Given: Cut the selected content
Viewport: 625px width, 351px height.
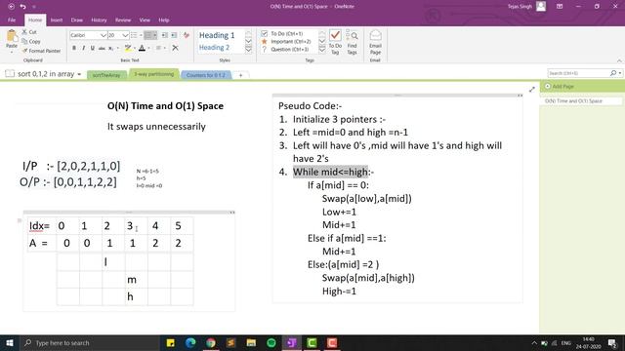Looking at the screenshot, I should point(29,32).
